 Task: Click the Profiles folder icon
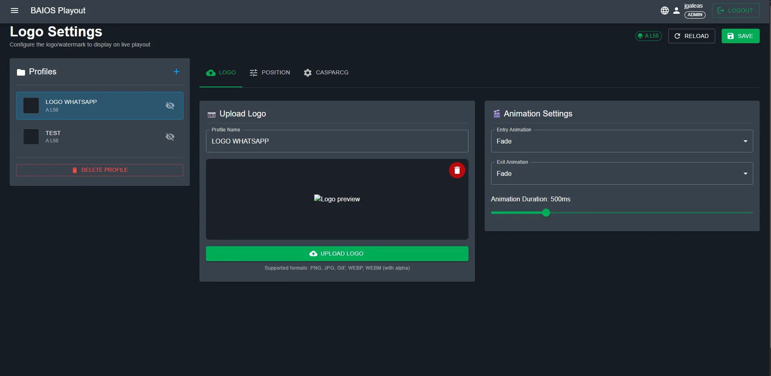[x=21, y=72]
